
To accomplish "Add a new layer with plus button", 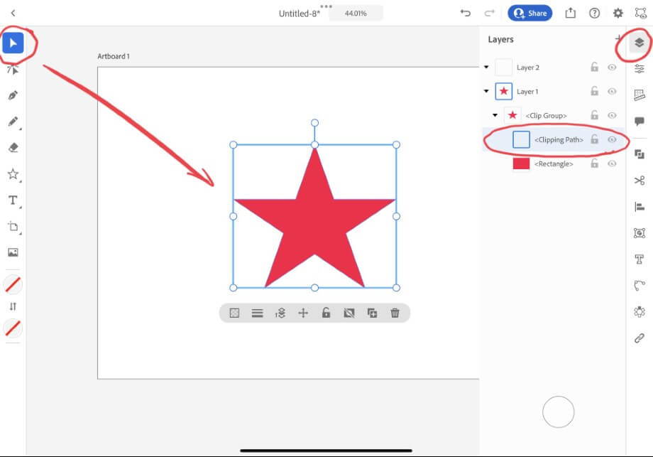I will click(x=619, y=39).
